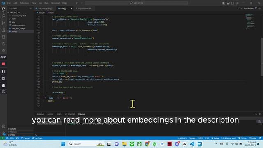Expand the Timeline section
The image size is (263, 148).
13,132
